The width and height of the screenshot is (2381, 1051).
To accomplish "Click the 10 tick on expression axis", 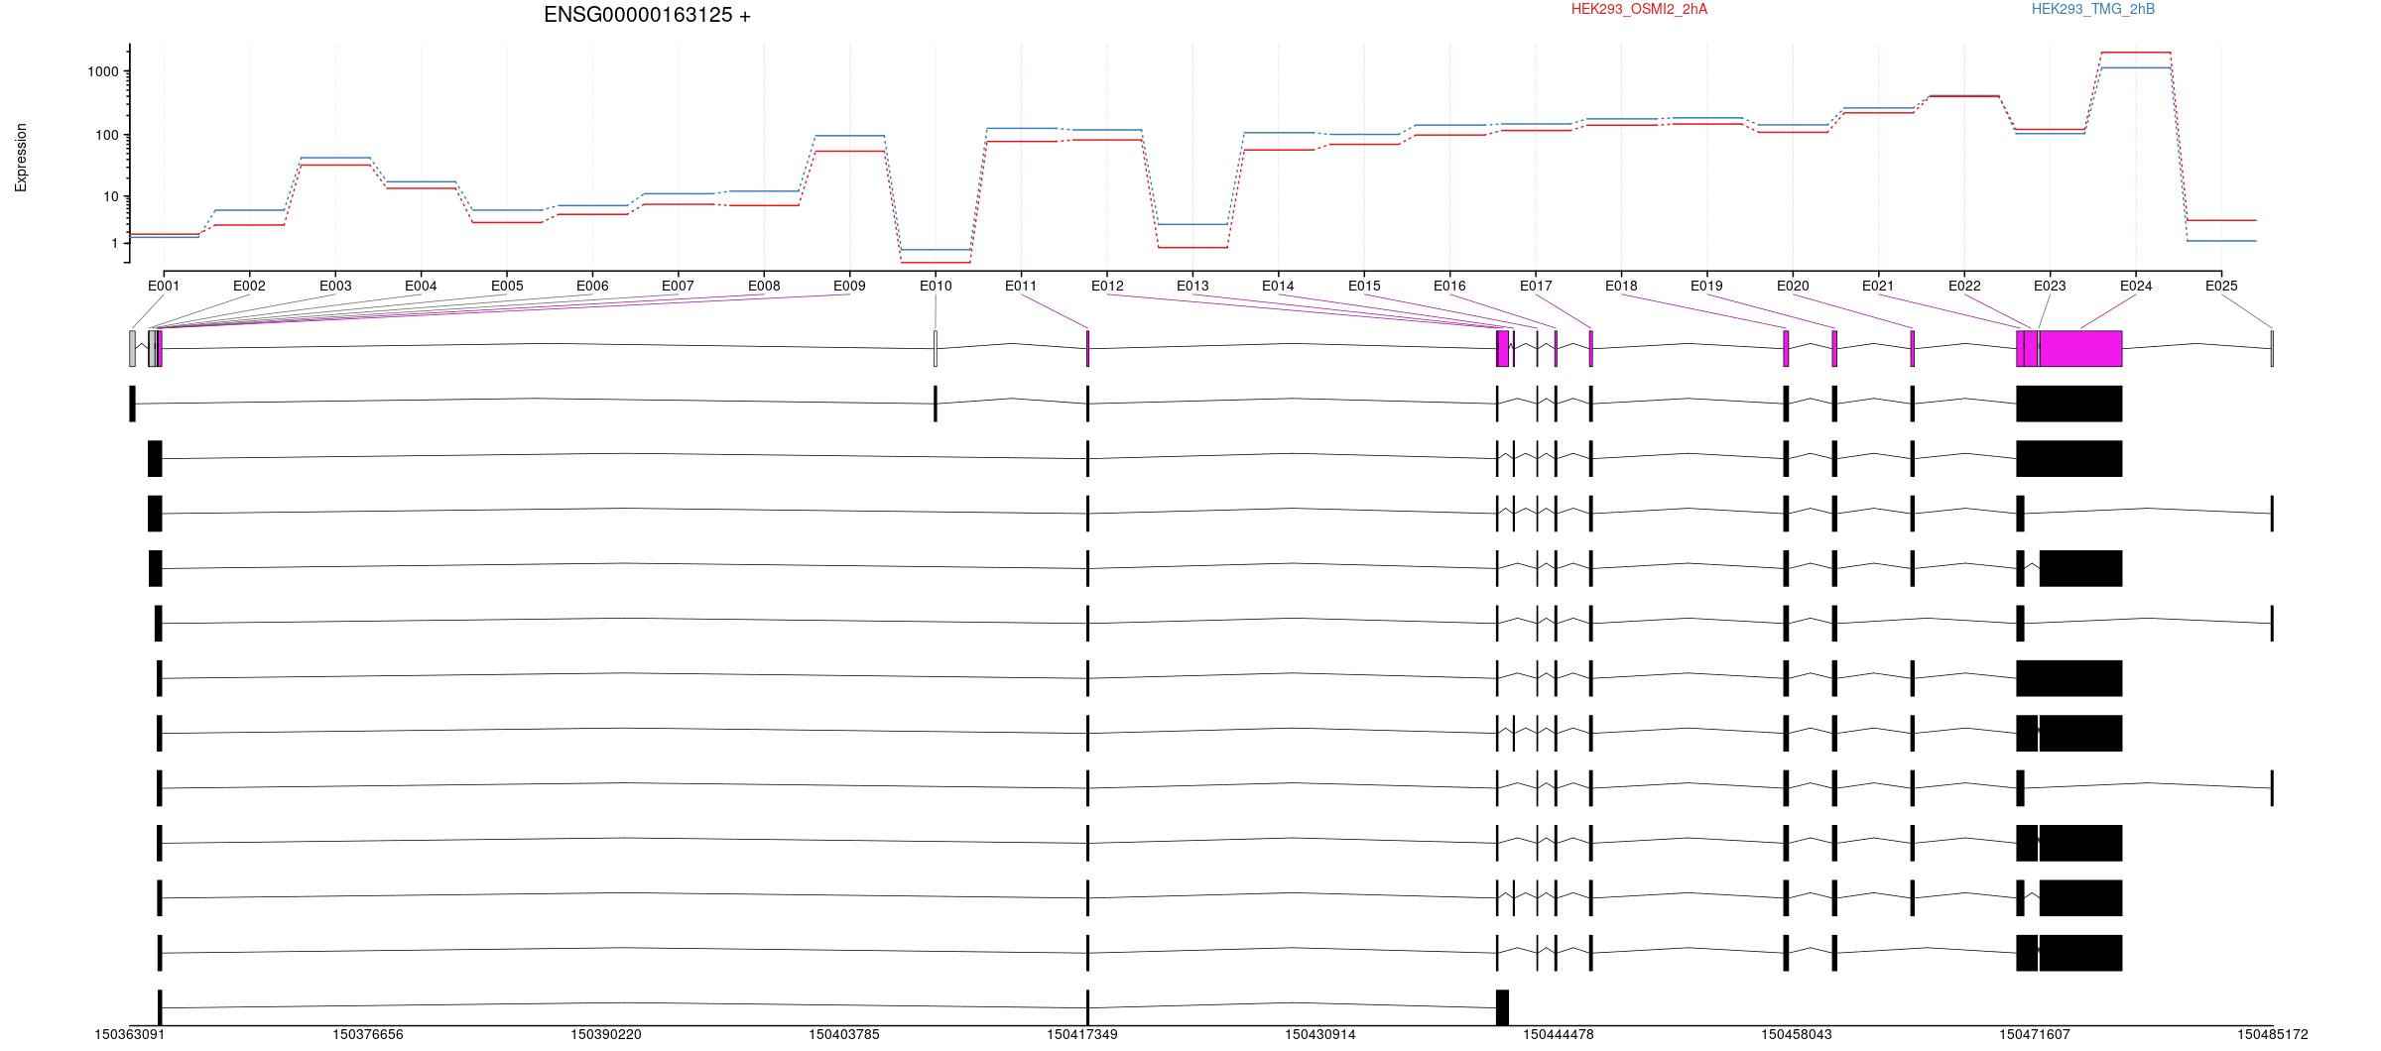I will pos(110,197).
